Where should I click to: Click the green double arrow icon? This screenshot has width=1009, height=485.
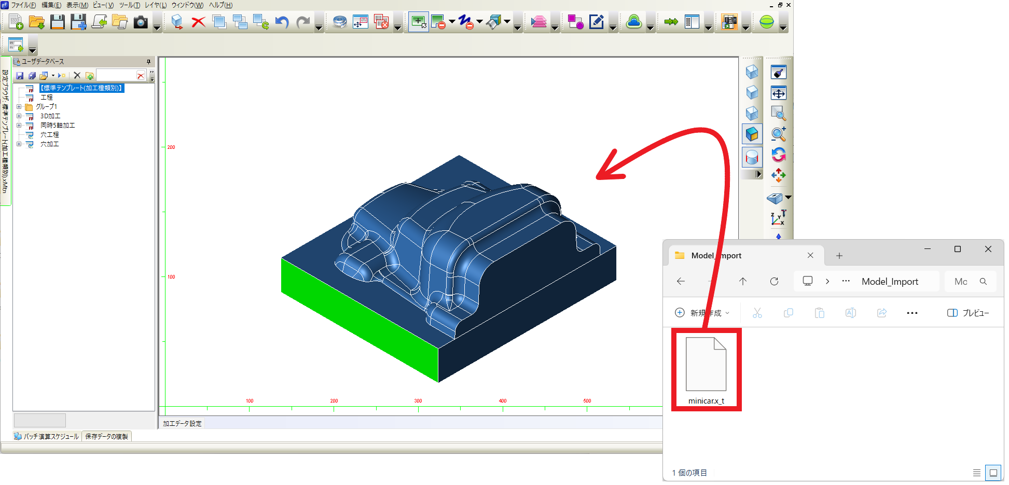(x=671, y=22)
